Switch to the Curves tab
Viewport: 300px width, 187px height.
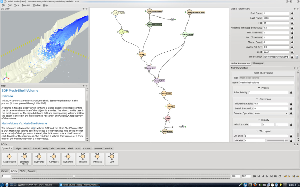5,171
